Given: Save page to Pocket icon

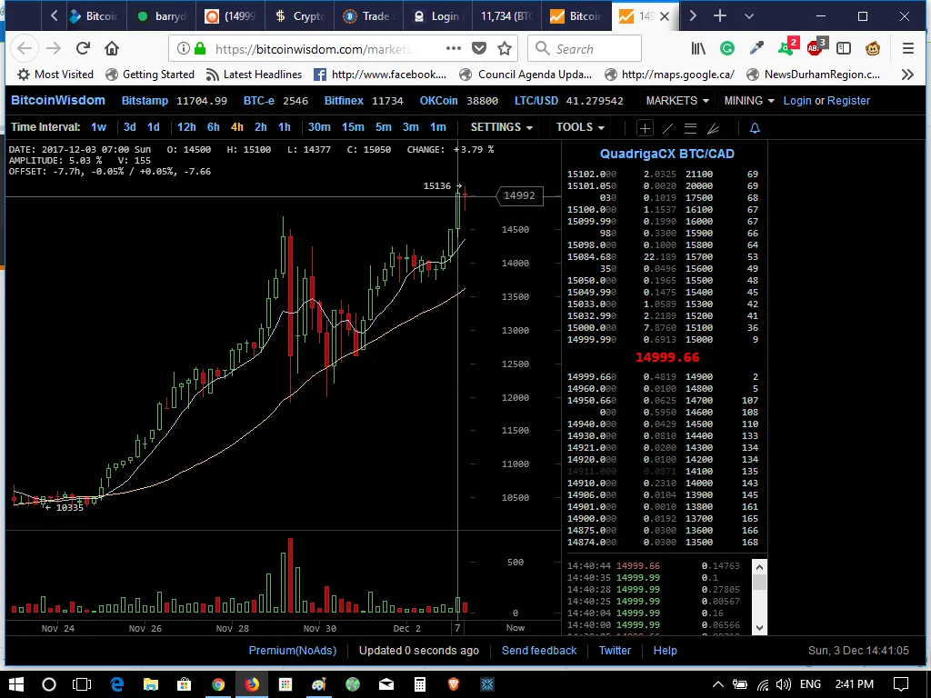Looking at the screenshot, I should tap(479, 48).
